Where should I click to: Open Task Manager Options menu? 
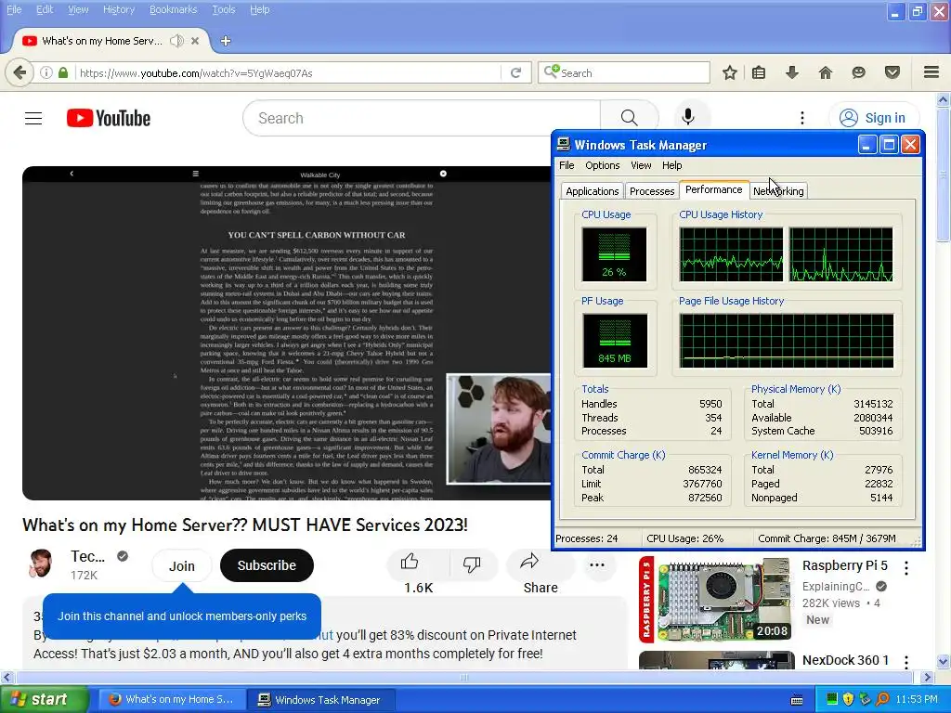(602, 165)
